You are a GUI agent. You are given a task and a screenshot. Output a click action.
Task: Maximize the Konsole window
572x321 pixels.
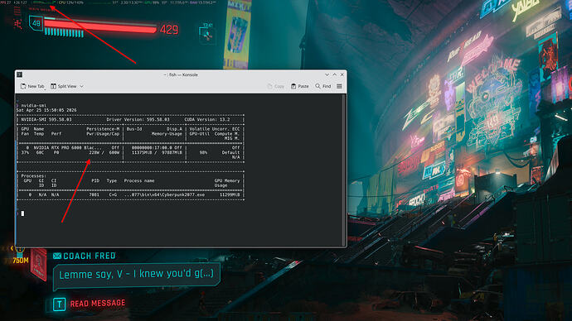tap(335, 74)
